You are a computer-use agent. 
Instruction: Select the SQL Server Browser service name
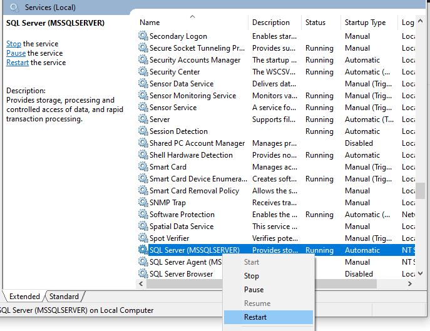pyautogui.click(x=182, y=274)
